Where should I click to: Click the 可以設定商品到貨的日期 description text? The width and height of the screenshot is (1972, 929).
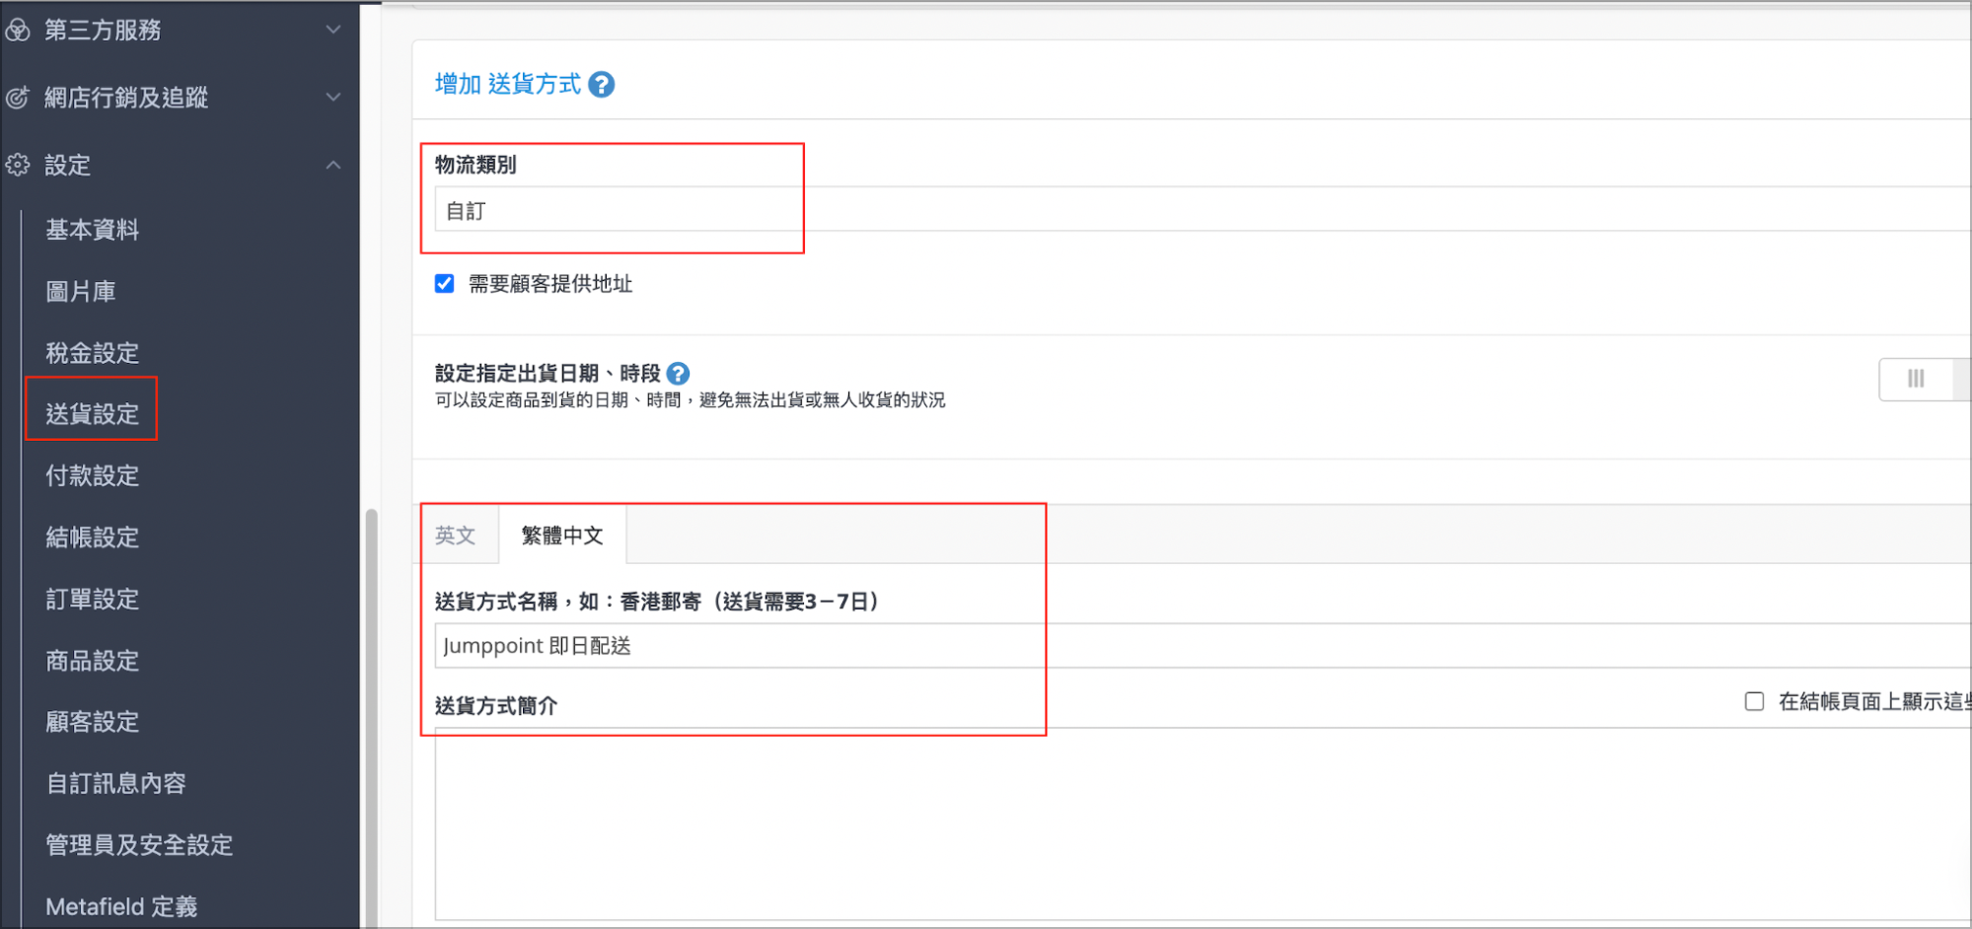[x=690, y=400]
